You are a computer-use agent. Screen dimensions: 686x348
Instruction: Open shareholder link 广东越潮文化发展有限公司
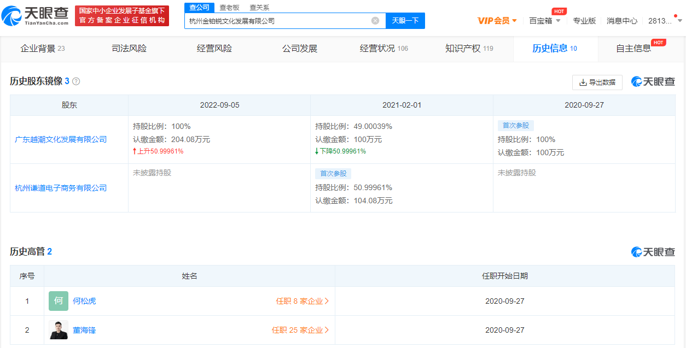coord(61,139)
